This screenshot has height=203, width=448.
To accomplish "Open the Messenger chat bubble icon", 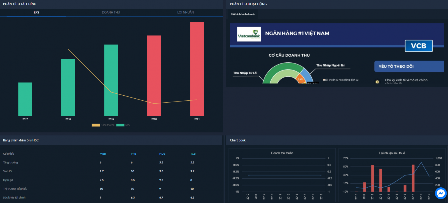I will (441, 193).
